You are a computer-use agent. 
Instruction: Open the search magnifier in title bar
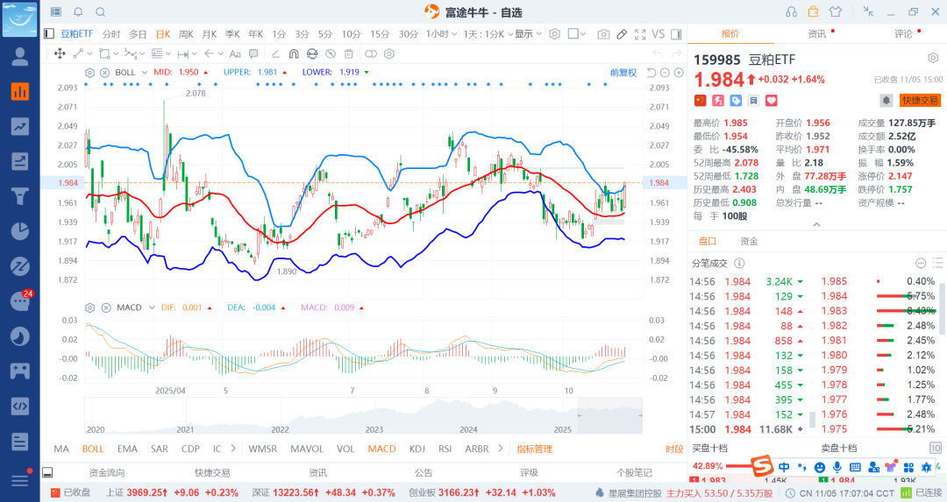(x=100, y=11)
